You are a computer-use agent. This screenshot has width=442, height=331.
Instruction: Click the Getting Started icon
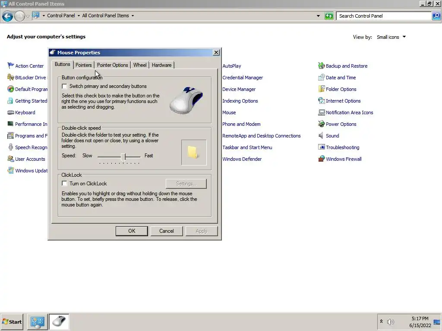pyautogui.click(x=10, y=101)
